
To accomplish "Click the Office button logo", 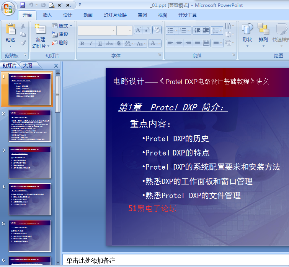I will (8, 8).
